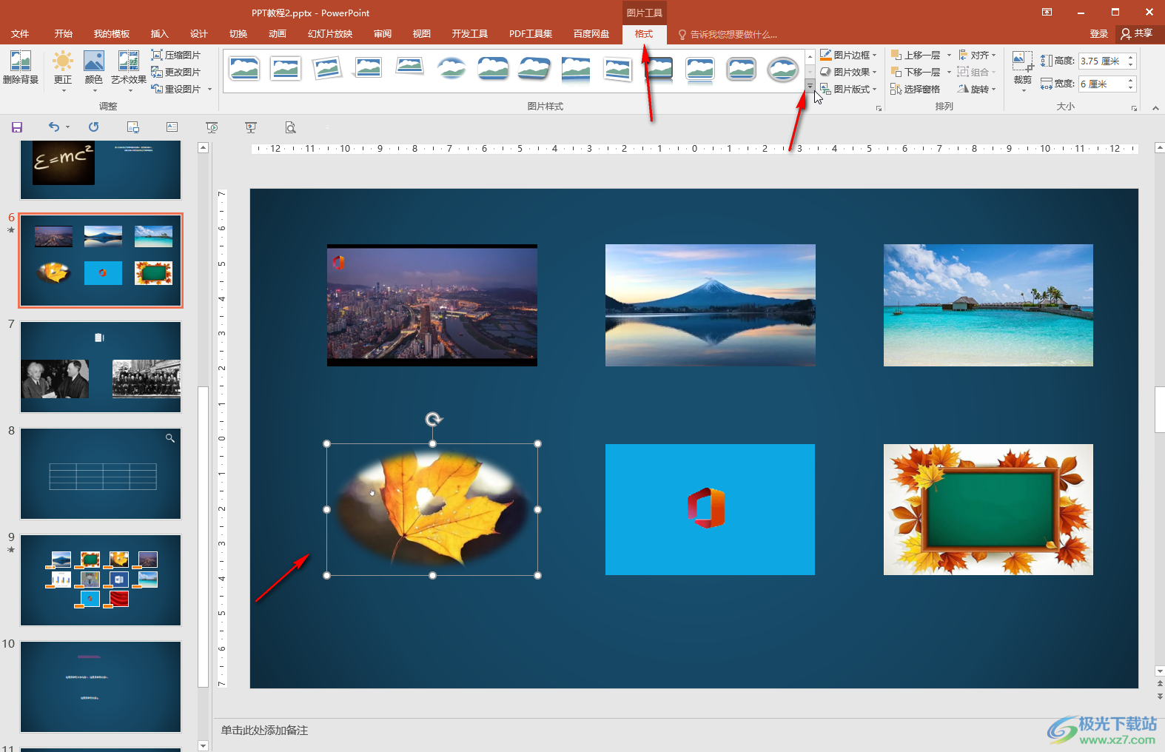Open the 图片效果 picture effects dropdown

(x=848, y=72)
